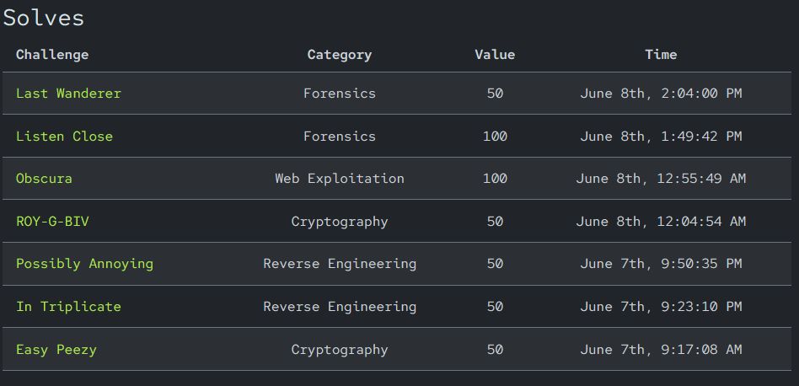This screenshot has width=799, height=386.
Task: Click the Solves section heading
Action: tap(44, 18)
